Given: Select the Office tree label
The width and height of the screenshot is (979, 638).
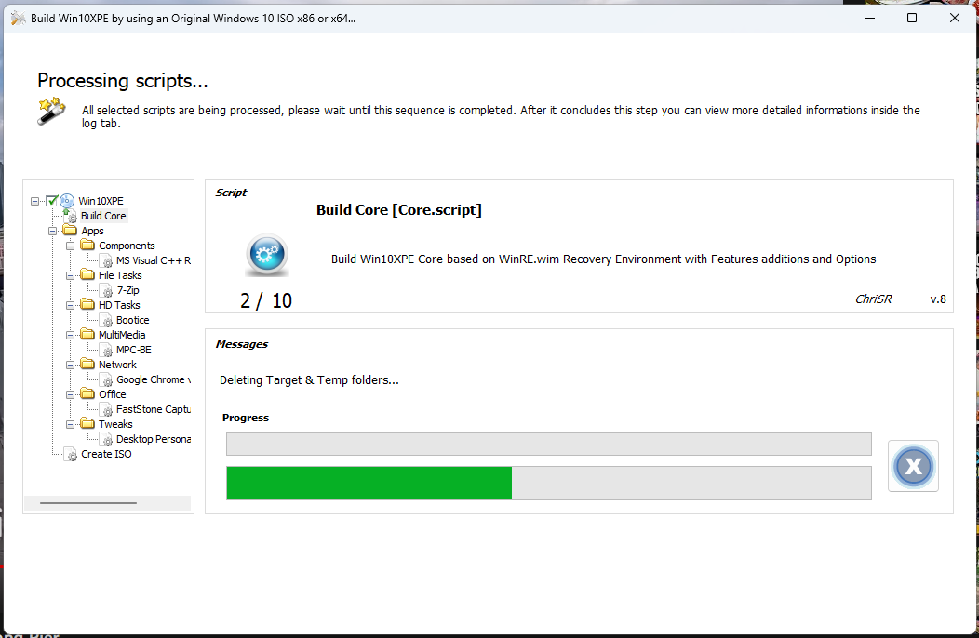Looking at the screenshot, I should click(113, 394).
